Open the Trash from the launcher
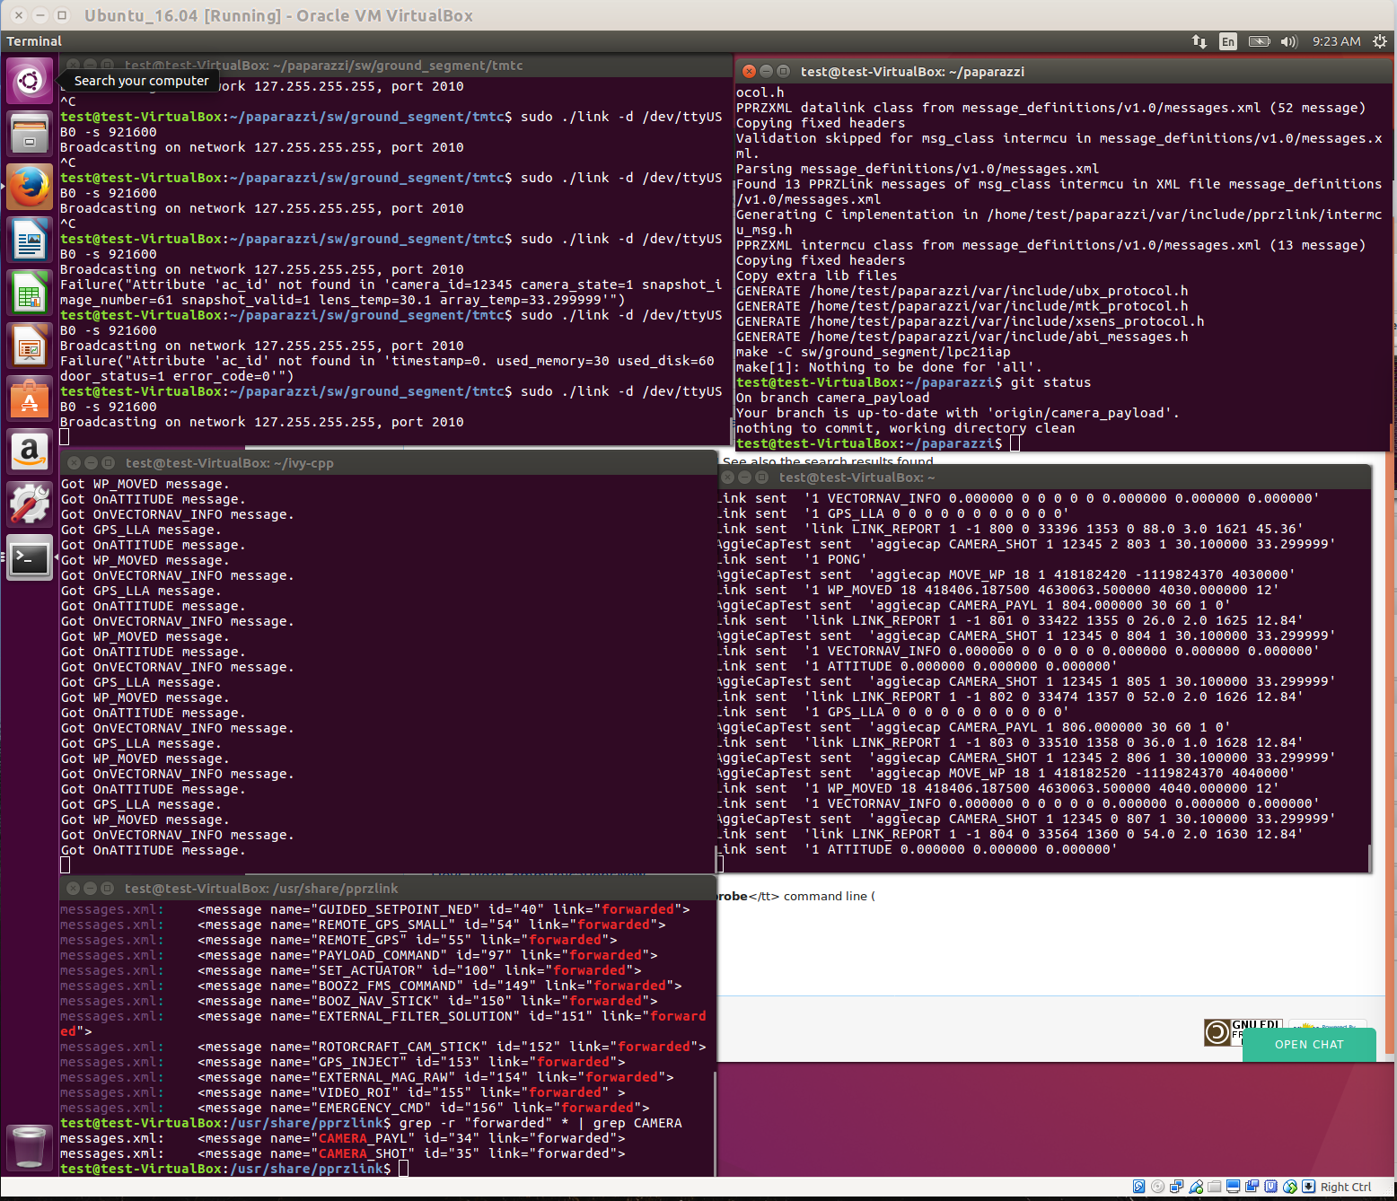This screenshot has width=1397, height=1201. (30, 1147)
